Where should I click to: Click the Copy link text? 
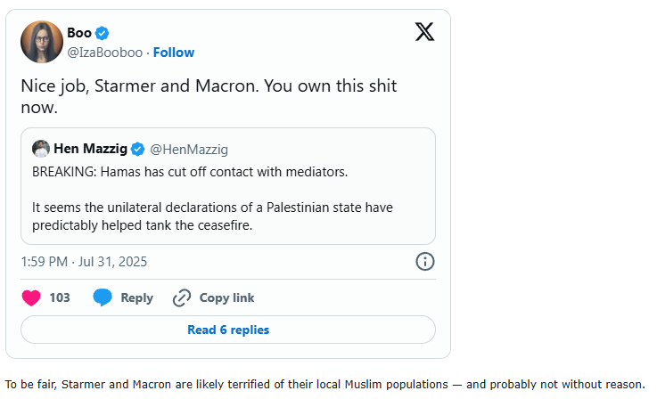(x=226, y=297)
